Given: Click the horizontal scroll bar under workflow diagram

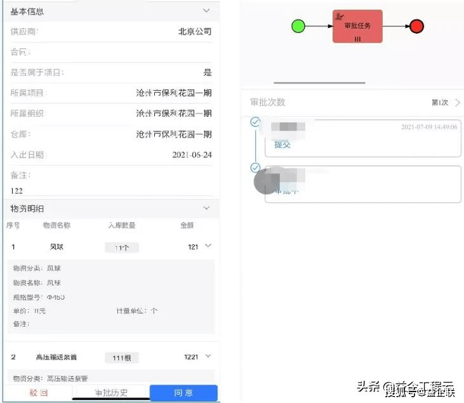Looking at the screenshot, I should pyautogui.click(x=319, y=83).
